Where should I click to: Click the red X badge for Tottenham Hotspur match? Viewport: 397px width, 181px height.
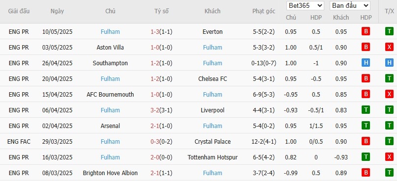[x=389, y=157]
